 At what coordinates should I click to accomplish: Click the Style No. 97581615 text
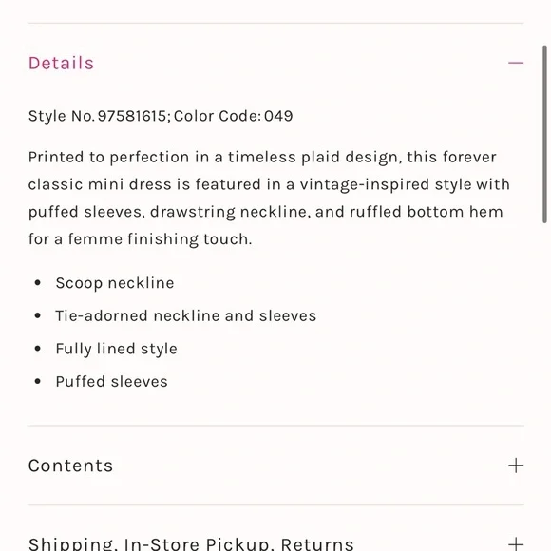tap(97, 116)
